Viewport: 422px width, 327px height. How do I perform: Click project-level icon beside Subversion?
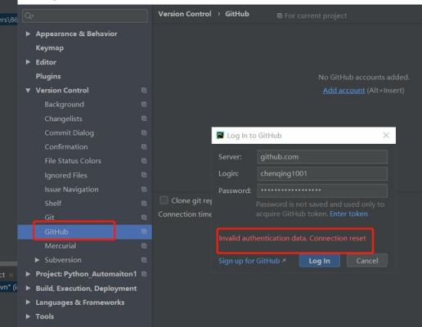tap(144, 260)
